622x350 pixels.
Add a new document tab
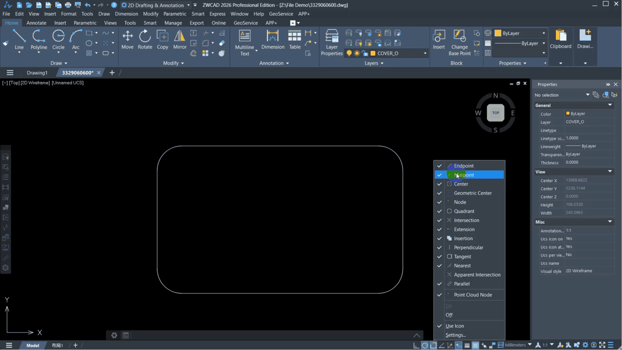(112, 73)
